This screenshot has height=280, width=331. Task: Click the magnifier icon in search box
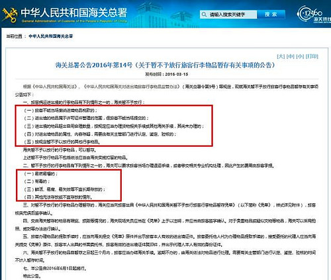[x=205, y=15]
